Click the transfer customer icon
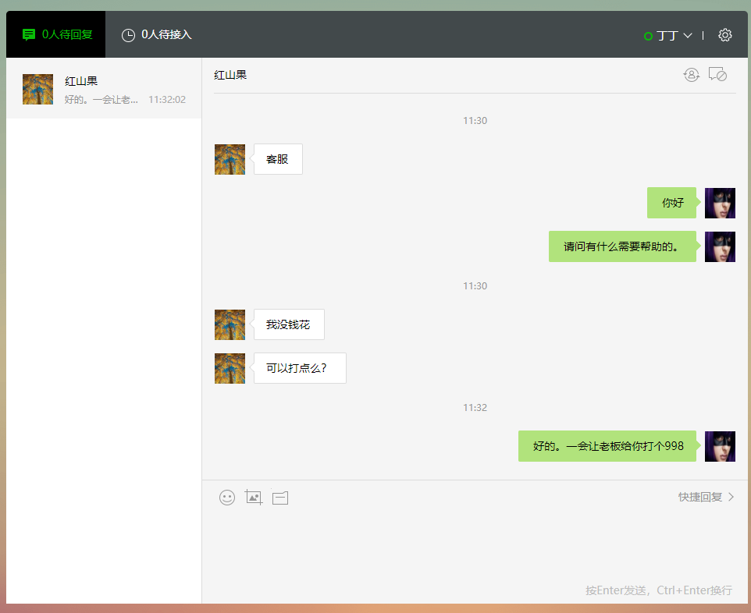 691,75
